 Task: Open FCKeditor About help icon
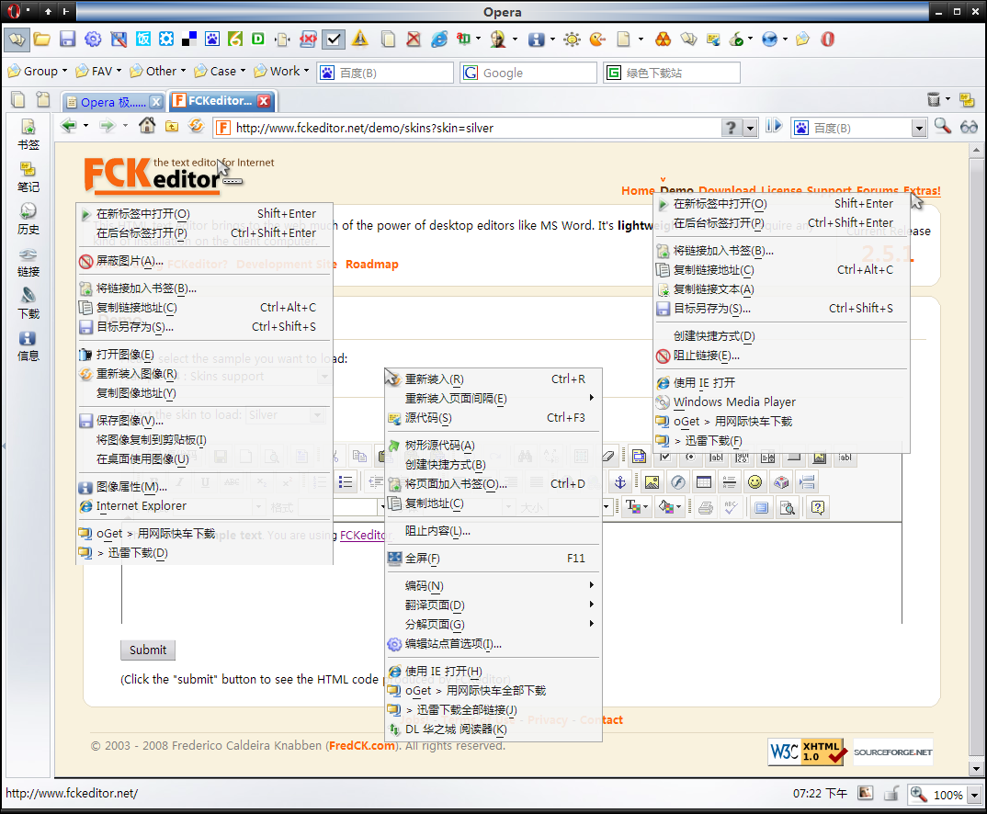(x=818, y=508)
